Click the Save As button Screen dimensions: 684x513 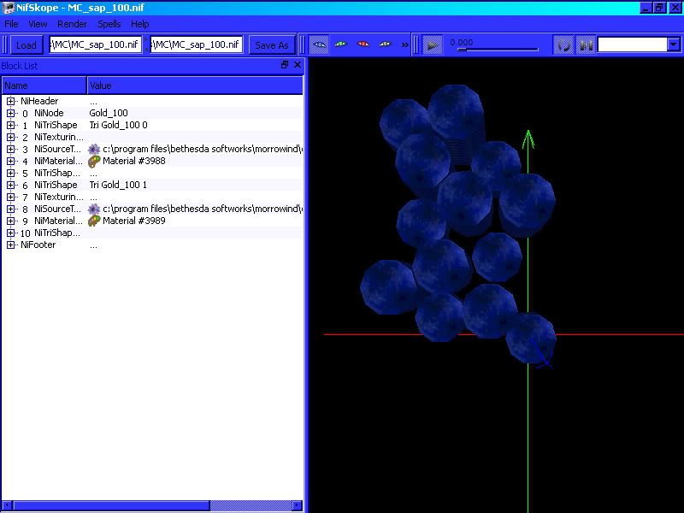point(271,45)
